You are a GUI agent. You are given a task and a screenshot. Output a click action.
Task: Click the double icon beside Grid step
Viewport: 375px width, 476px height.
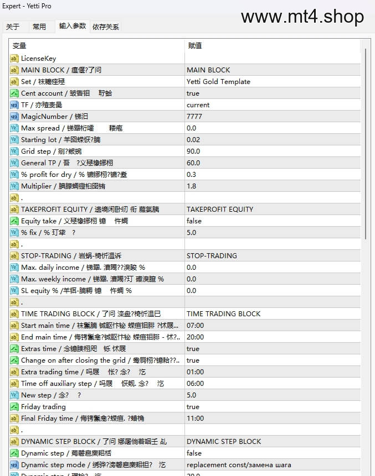(x=14, y=151)
